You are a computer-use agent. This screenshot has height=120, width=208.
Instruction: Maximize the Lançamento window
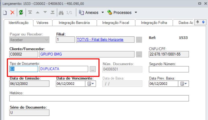pos(200,3)
